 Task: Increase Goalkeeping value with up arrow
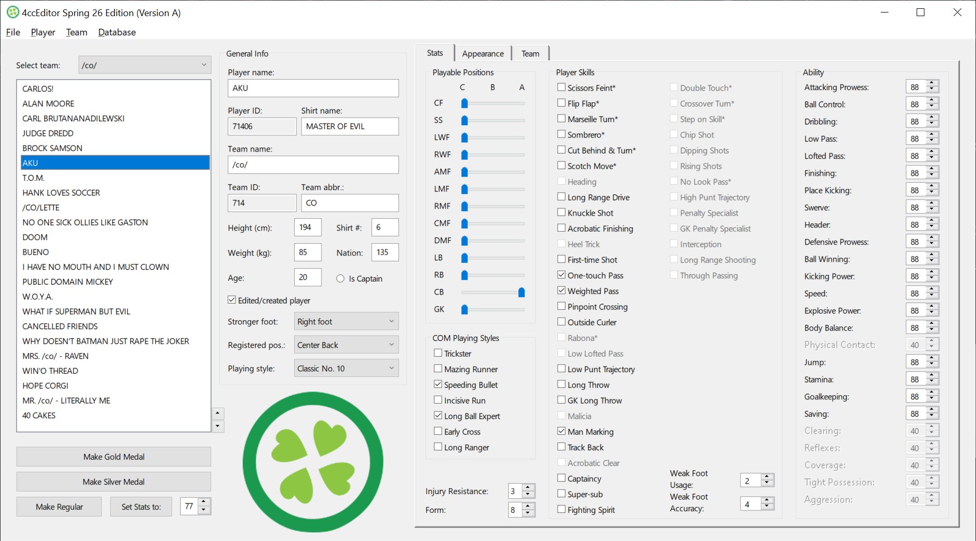click(x=933, y=393)
